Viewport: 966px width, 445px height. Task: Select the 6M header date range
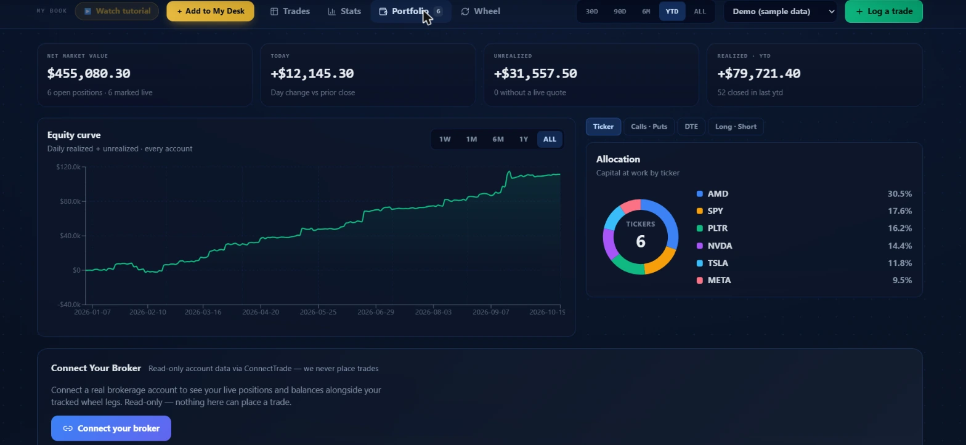[646, 11]
